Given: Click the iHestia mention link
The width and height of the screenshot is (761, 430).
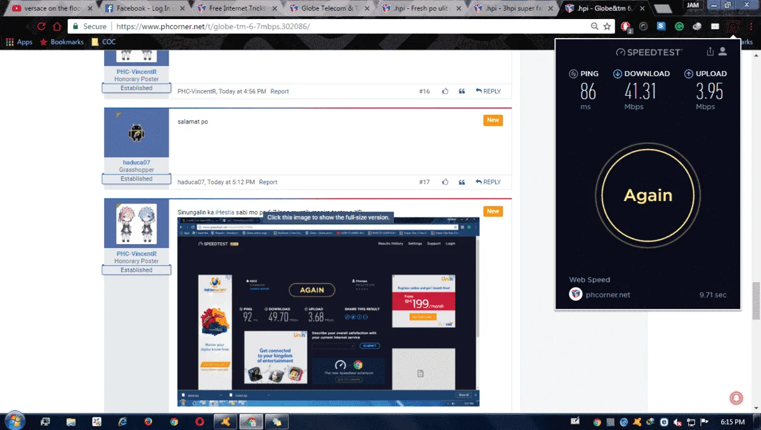Looking at the screenshot, I should [226, 211].
